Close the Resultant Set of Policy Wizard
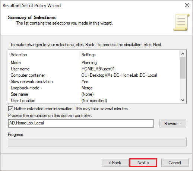This screenshot has height=171, width=193. pos(187,5)
